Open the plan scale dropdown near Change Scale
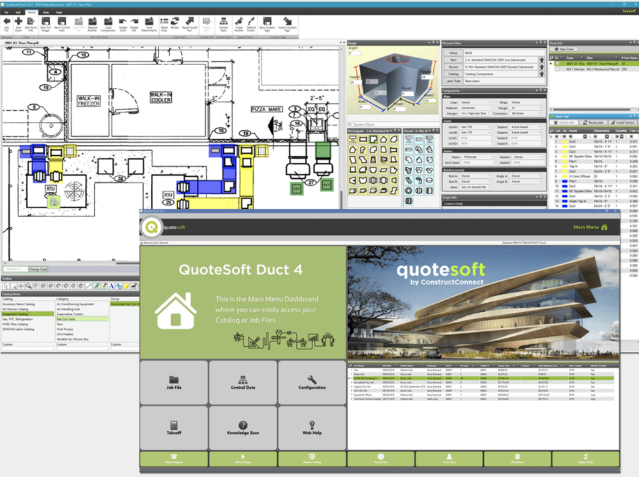This screenshot has width=639, height=477. 16,269
